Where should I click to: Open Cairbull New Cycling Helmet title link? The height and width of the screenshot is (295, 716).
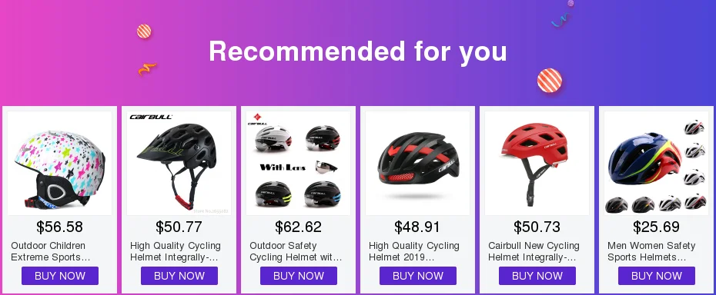(534, 251)
